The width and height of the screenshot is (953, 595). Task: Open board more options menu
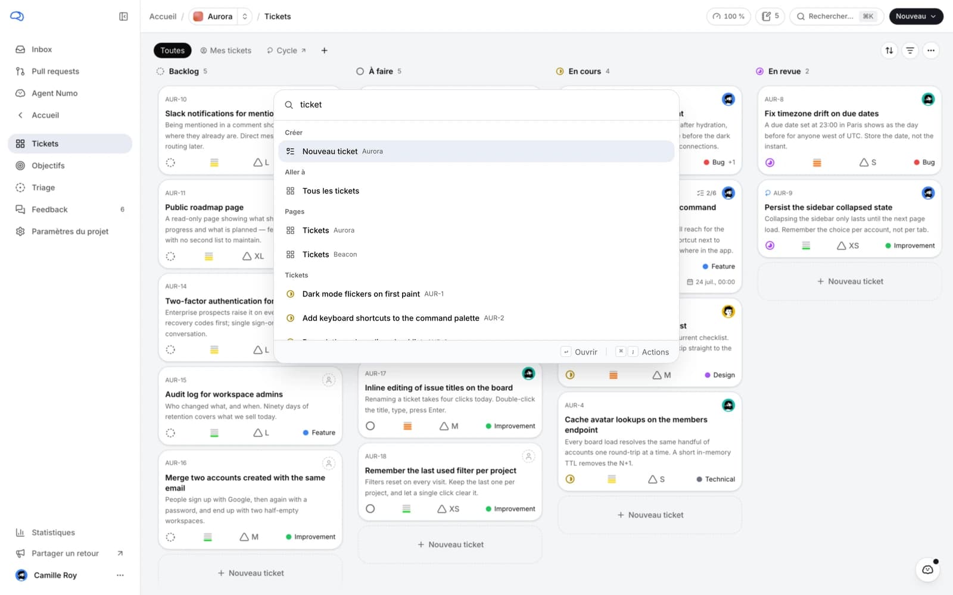[x=931, y=51]
